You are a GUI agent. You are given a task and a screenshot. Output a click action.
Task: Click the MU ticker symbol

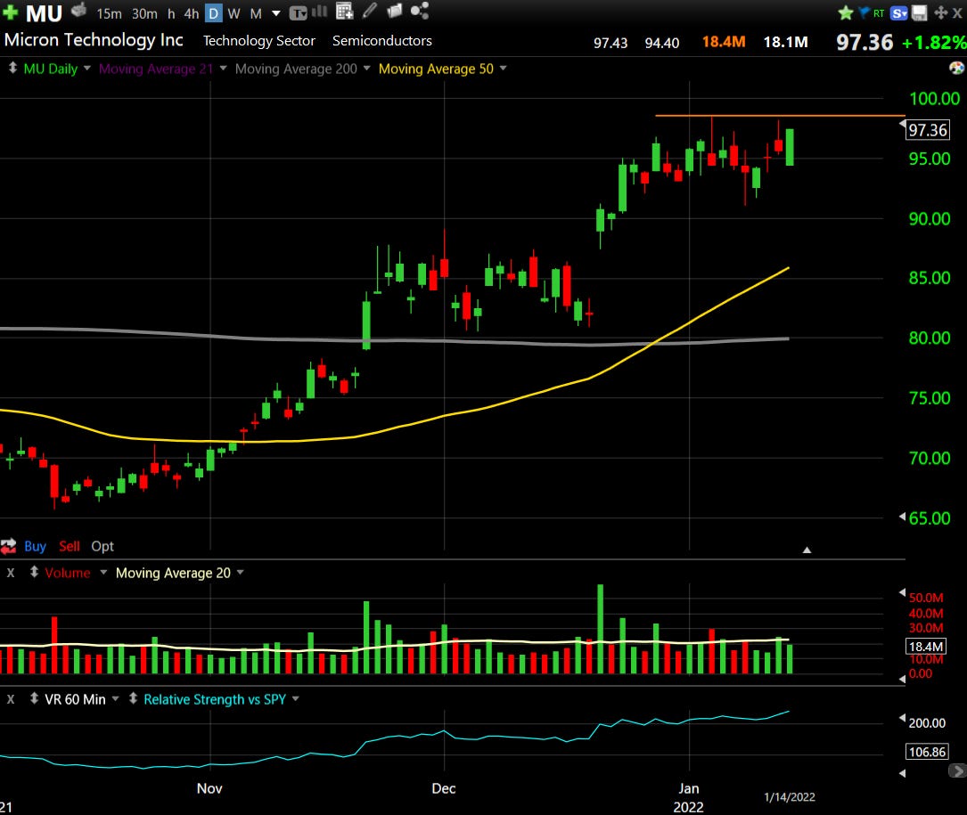tap(44, 13)
